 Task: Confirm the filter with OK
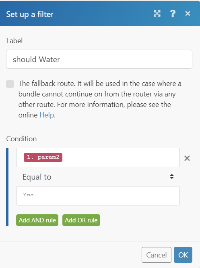click(x=183, y=255)
